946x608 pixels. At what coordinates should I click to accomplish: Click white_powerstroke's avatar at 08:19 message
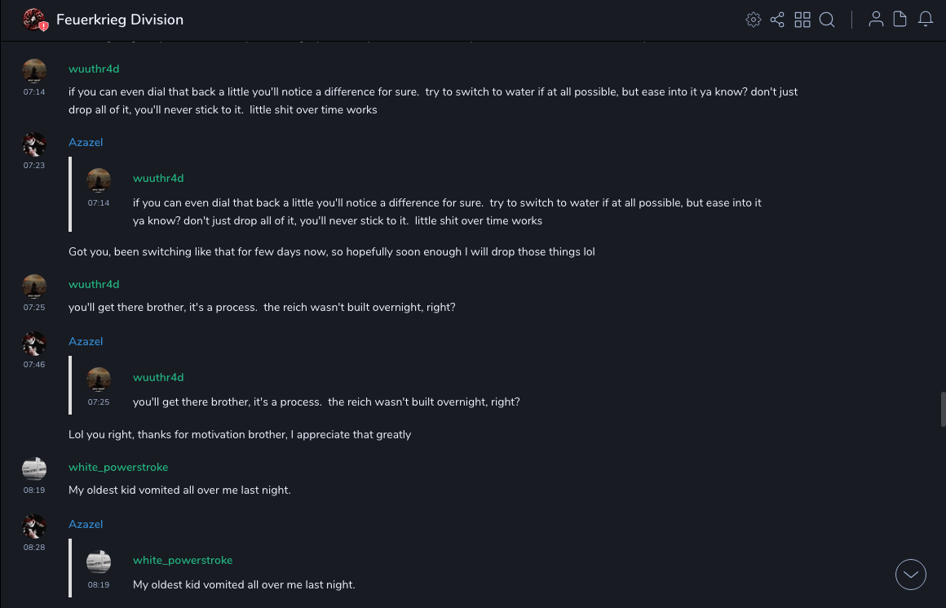(x=34, y=469)
